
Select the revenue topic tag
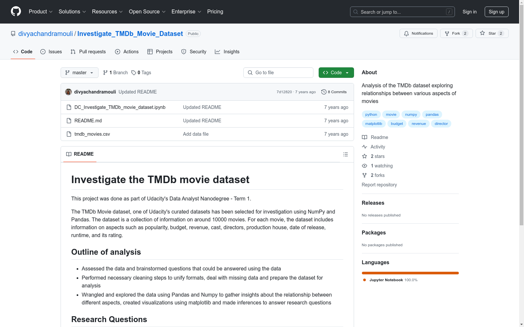pos(419,124)
